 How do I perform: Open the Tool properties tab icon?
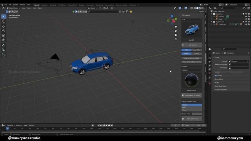209,54
